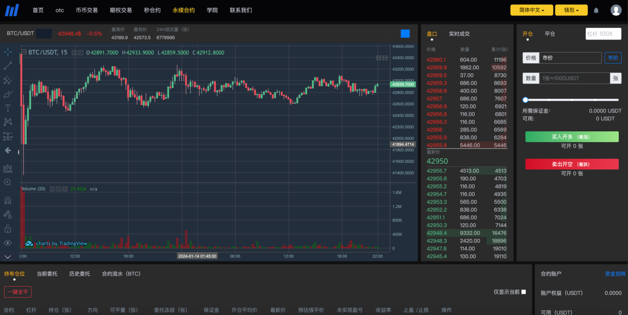Click the position size slider handle
This screenshot has height=315, width=628.
[x=526, y=100]
